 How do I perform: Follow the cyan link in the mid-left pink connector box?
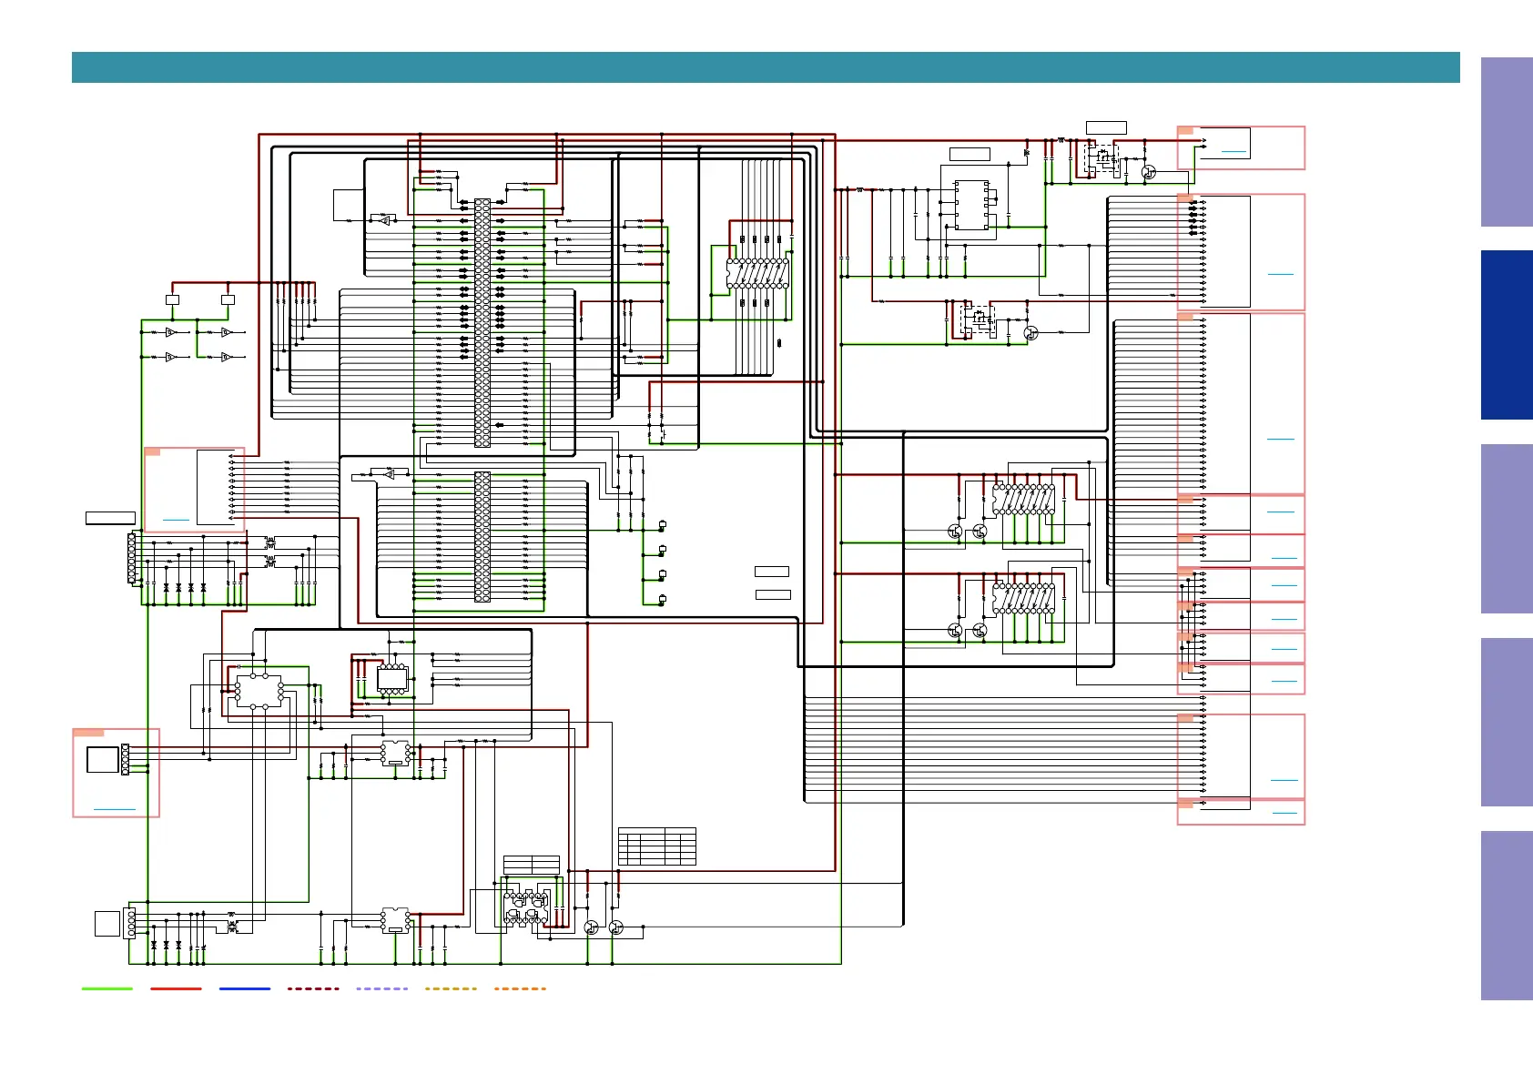click(x=176, y=520)
